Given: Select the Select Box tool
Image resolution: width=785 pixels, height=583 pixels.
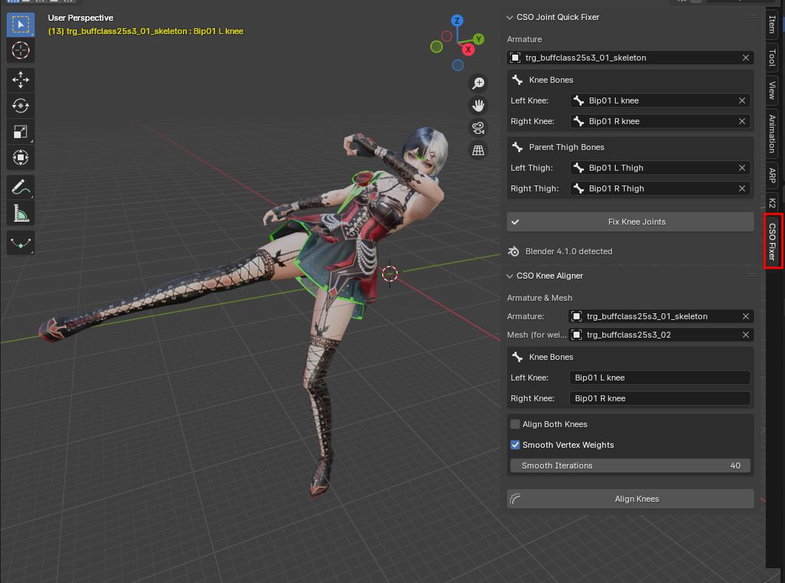Looking at the screenshot, I should tap(21, 24).
